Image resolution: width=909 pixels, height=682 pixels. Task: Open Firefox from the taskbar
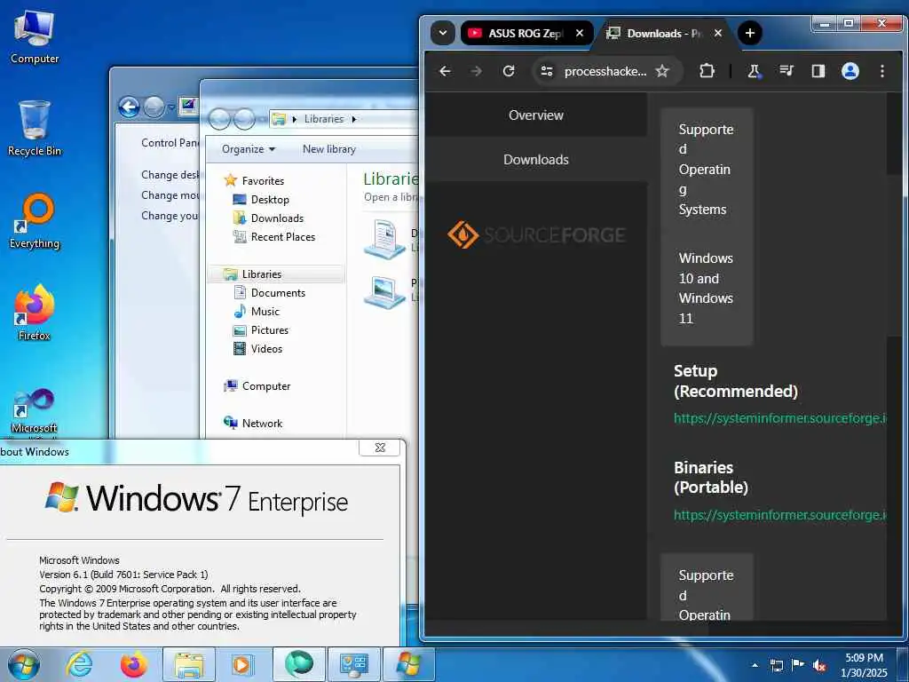(133, 664)
